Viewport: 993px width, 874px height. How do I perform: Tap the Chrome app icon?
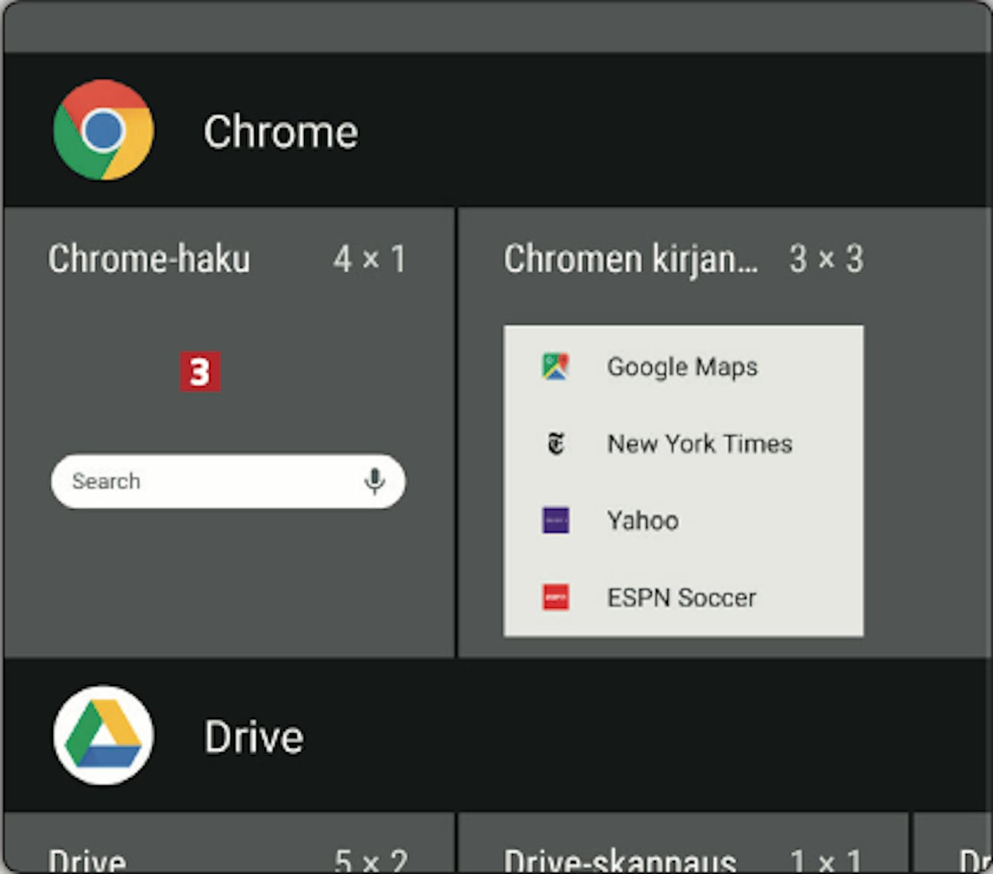coord(104,130)
